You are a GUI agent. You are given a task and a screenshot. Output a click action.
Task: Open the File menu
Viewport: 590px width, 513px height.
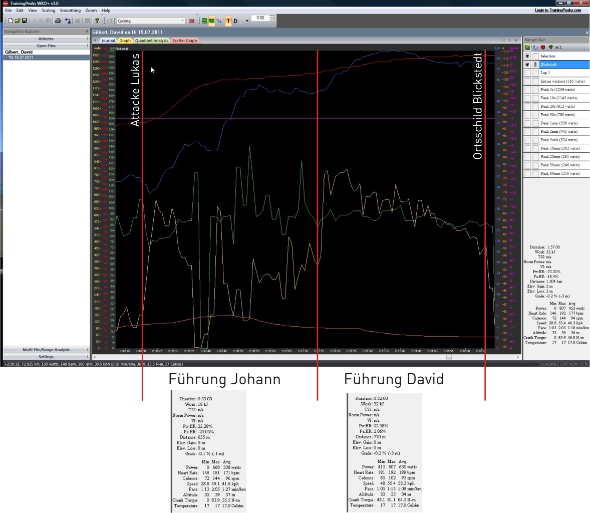[x=9, y=11]
